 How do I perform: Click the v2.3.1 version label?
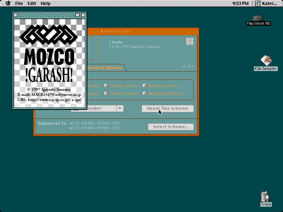188,66
